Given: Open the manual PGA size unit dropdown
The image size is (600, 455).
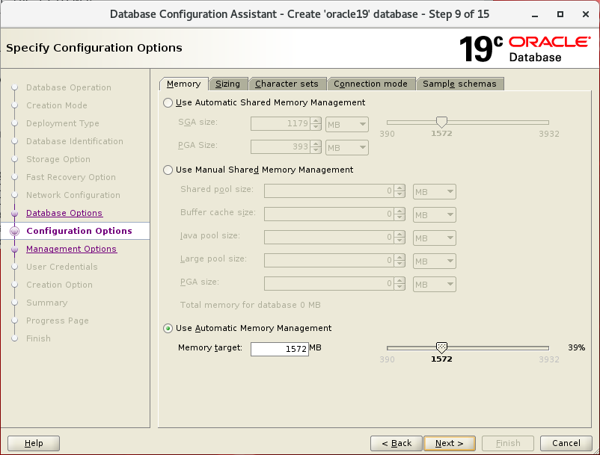Looking at the screenshot, I should [435, 284].
